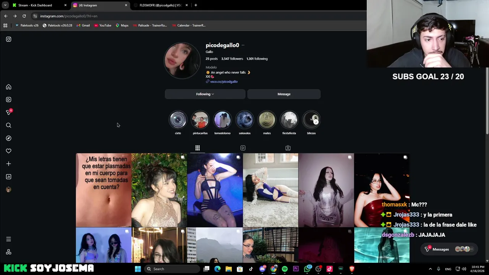
Task: Open the Notifications heart in the sidebar
Action: (8, 151)
